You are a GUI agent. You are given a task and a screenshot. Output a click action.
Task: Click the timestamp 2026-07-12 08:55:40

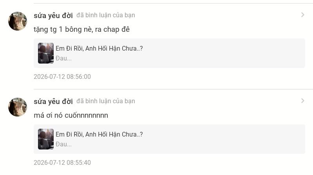[62, 162]
